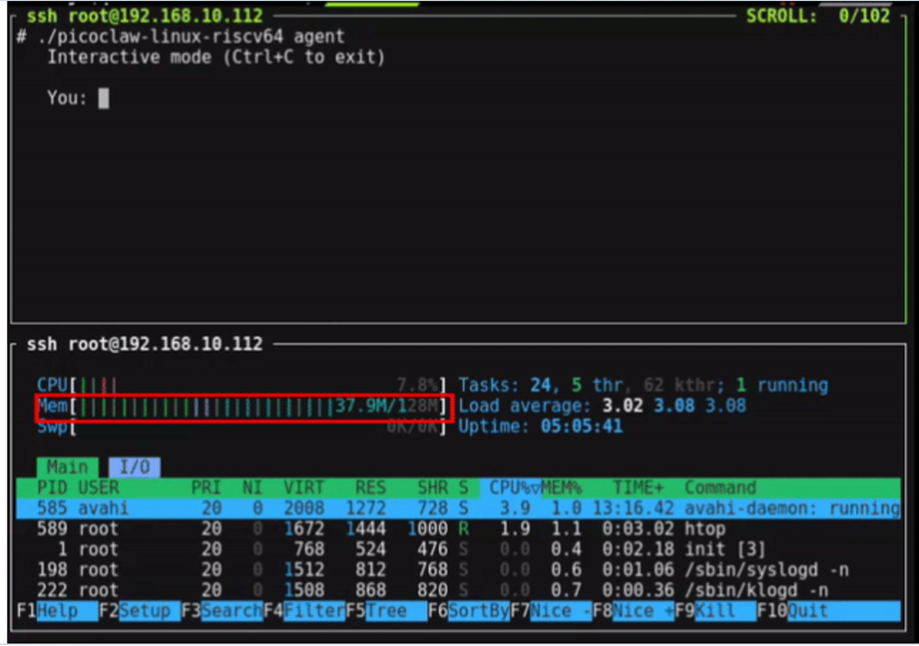Viewport: 919px width, 646px height.
Task: Sort by the SHR column header
Action: point(433,487)
